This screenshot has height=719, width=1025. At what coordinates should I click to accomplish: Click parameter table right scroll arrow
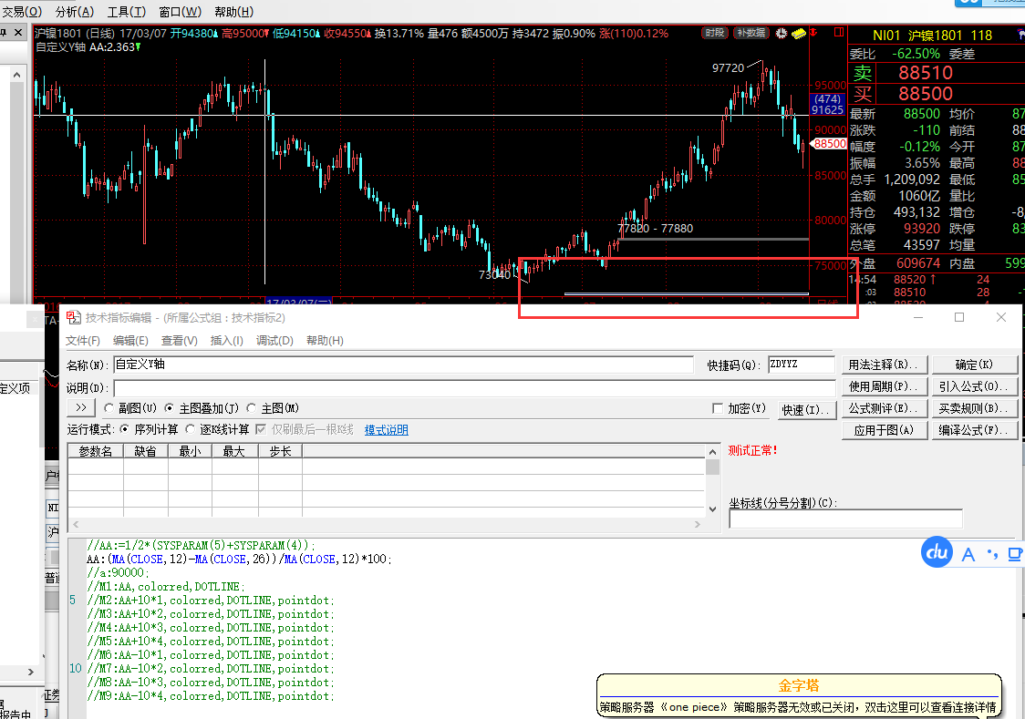tap(698, 524)
